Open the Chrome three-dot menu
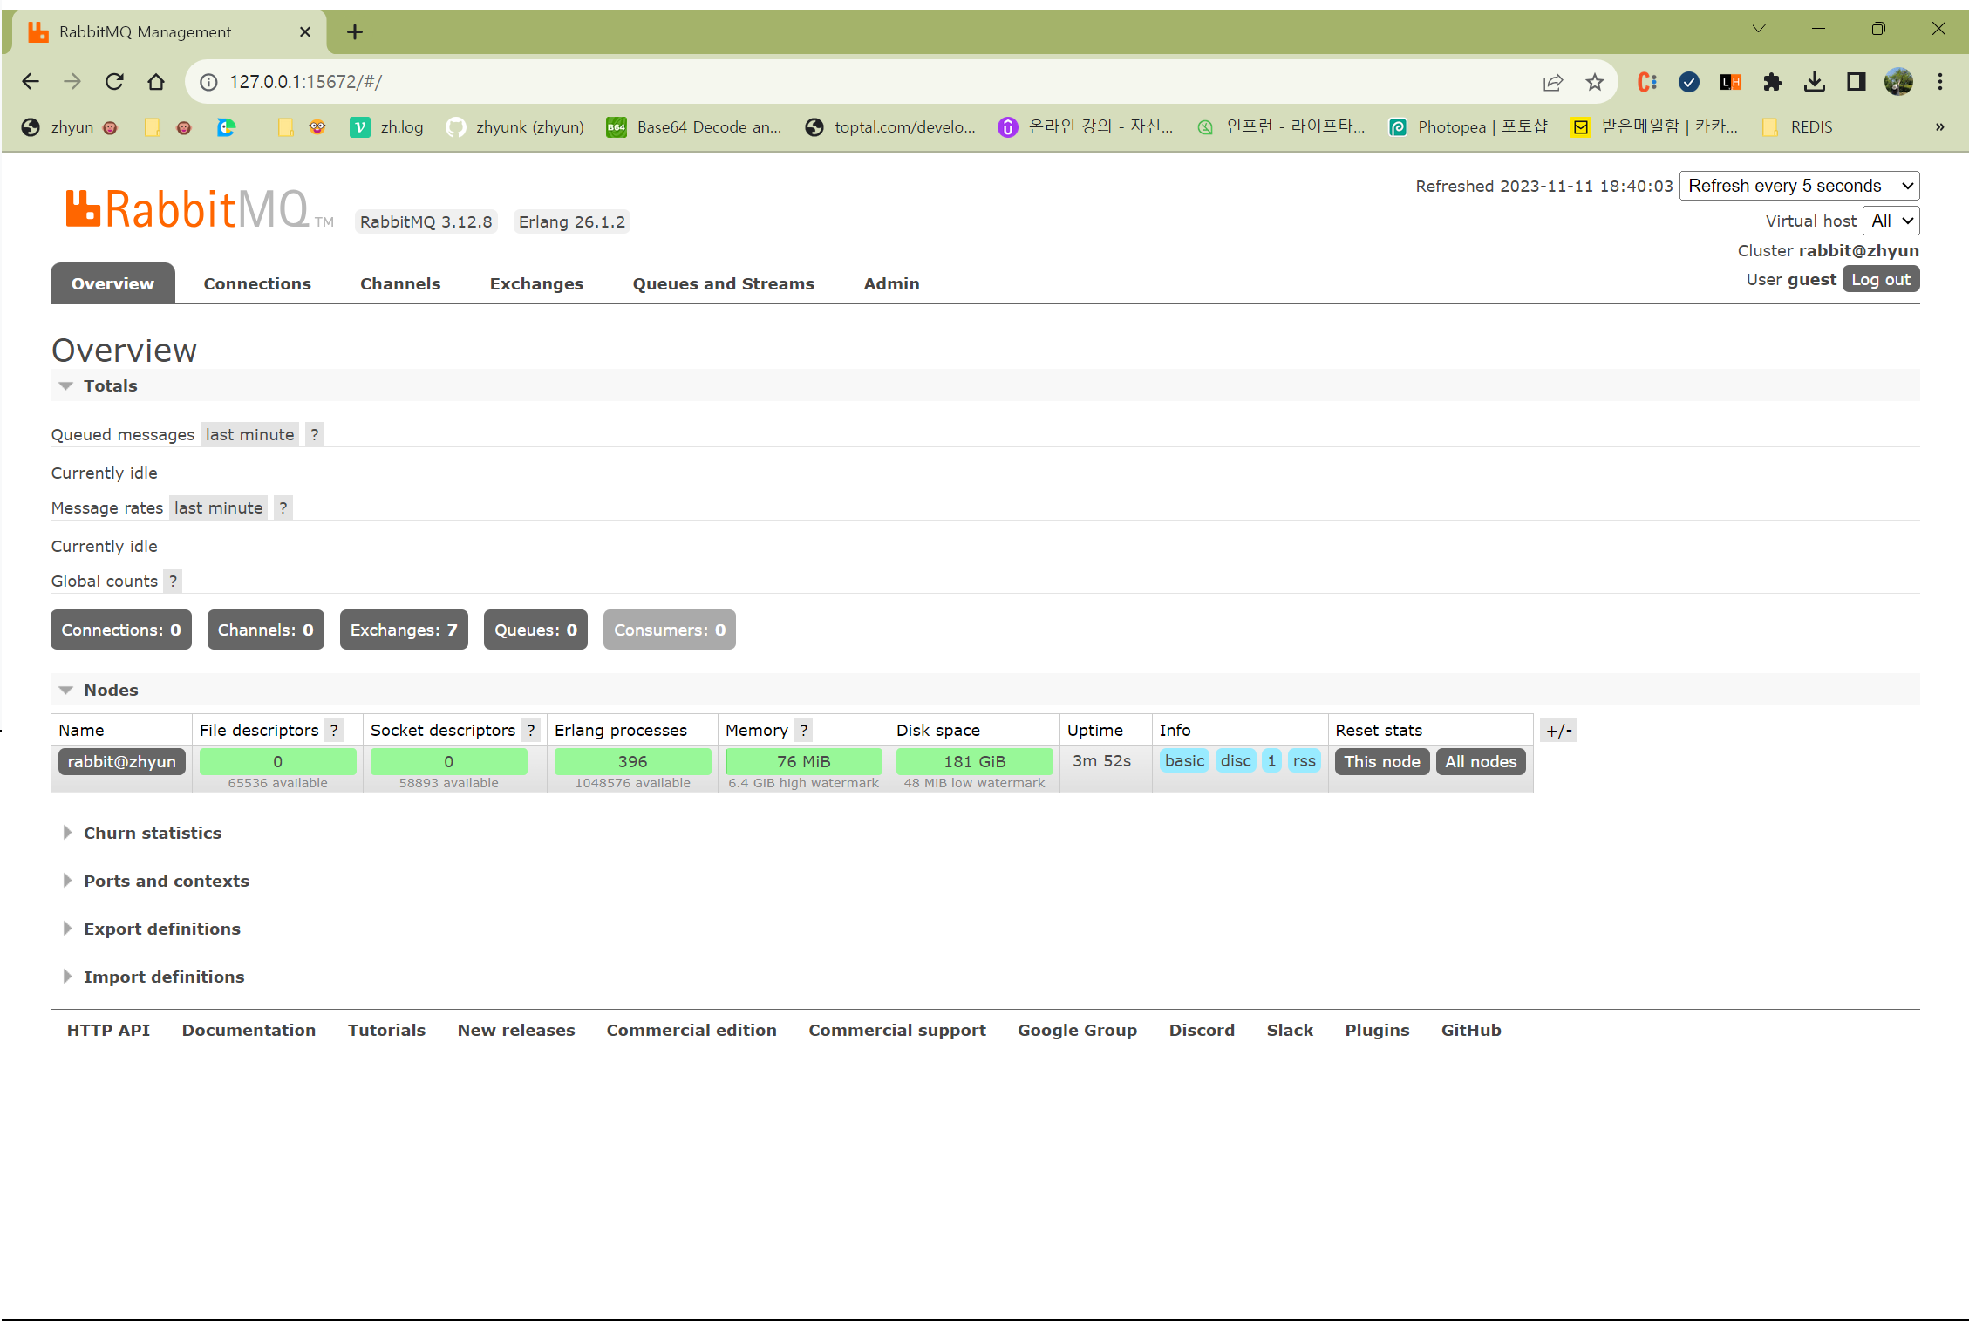This screenshot has width=1969, height=1321. tap(1940, 82)
